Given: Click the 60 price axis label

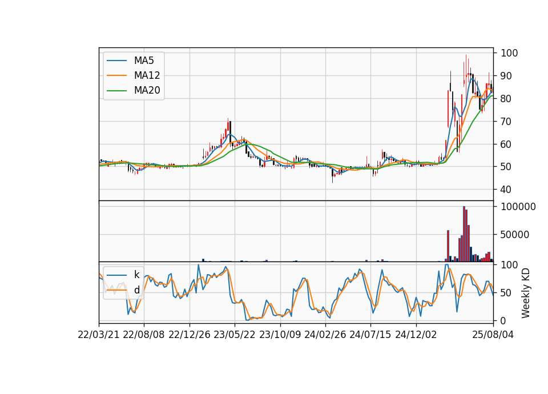Looking at the screenshot, I should (x=506, y=144).
